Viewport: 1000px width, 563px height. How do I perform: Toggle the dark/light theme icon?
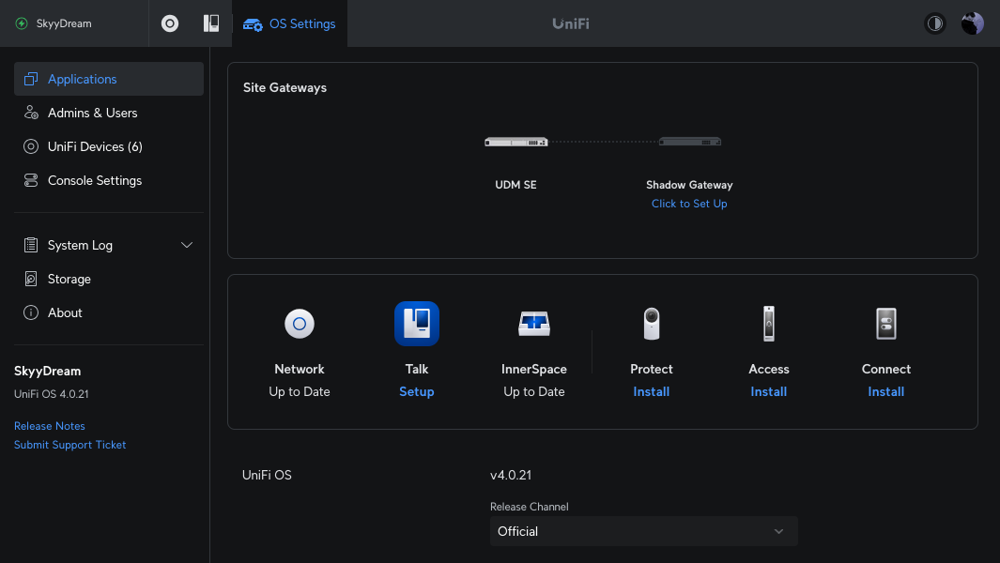point(935,23)
